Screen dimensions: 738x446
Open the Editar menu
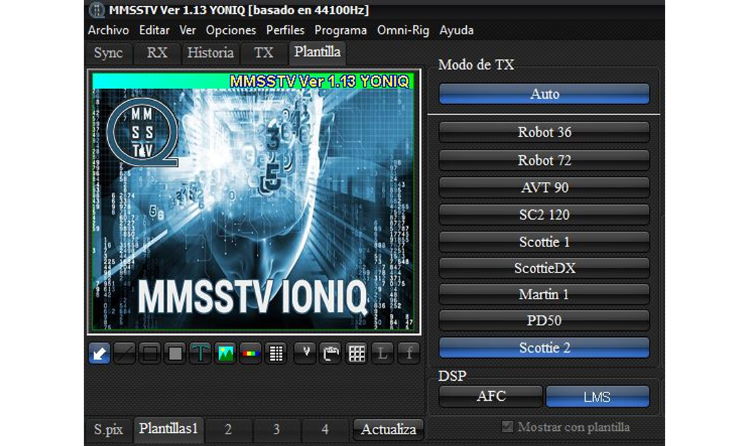[x=154, y=30]
